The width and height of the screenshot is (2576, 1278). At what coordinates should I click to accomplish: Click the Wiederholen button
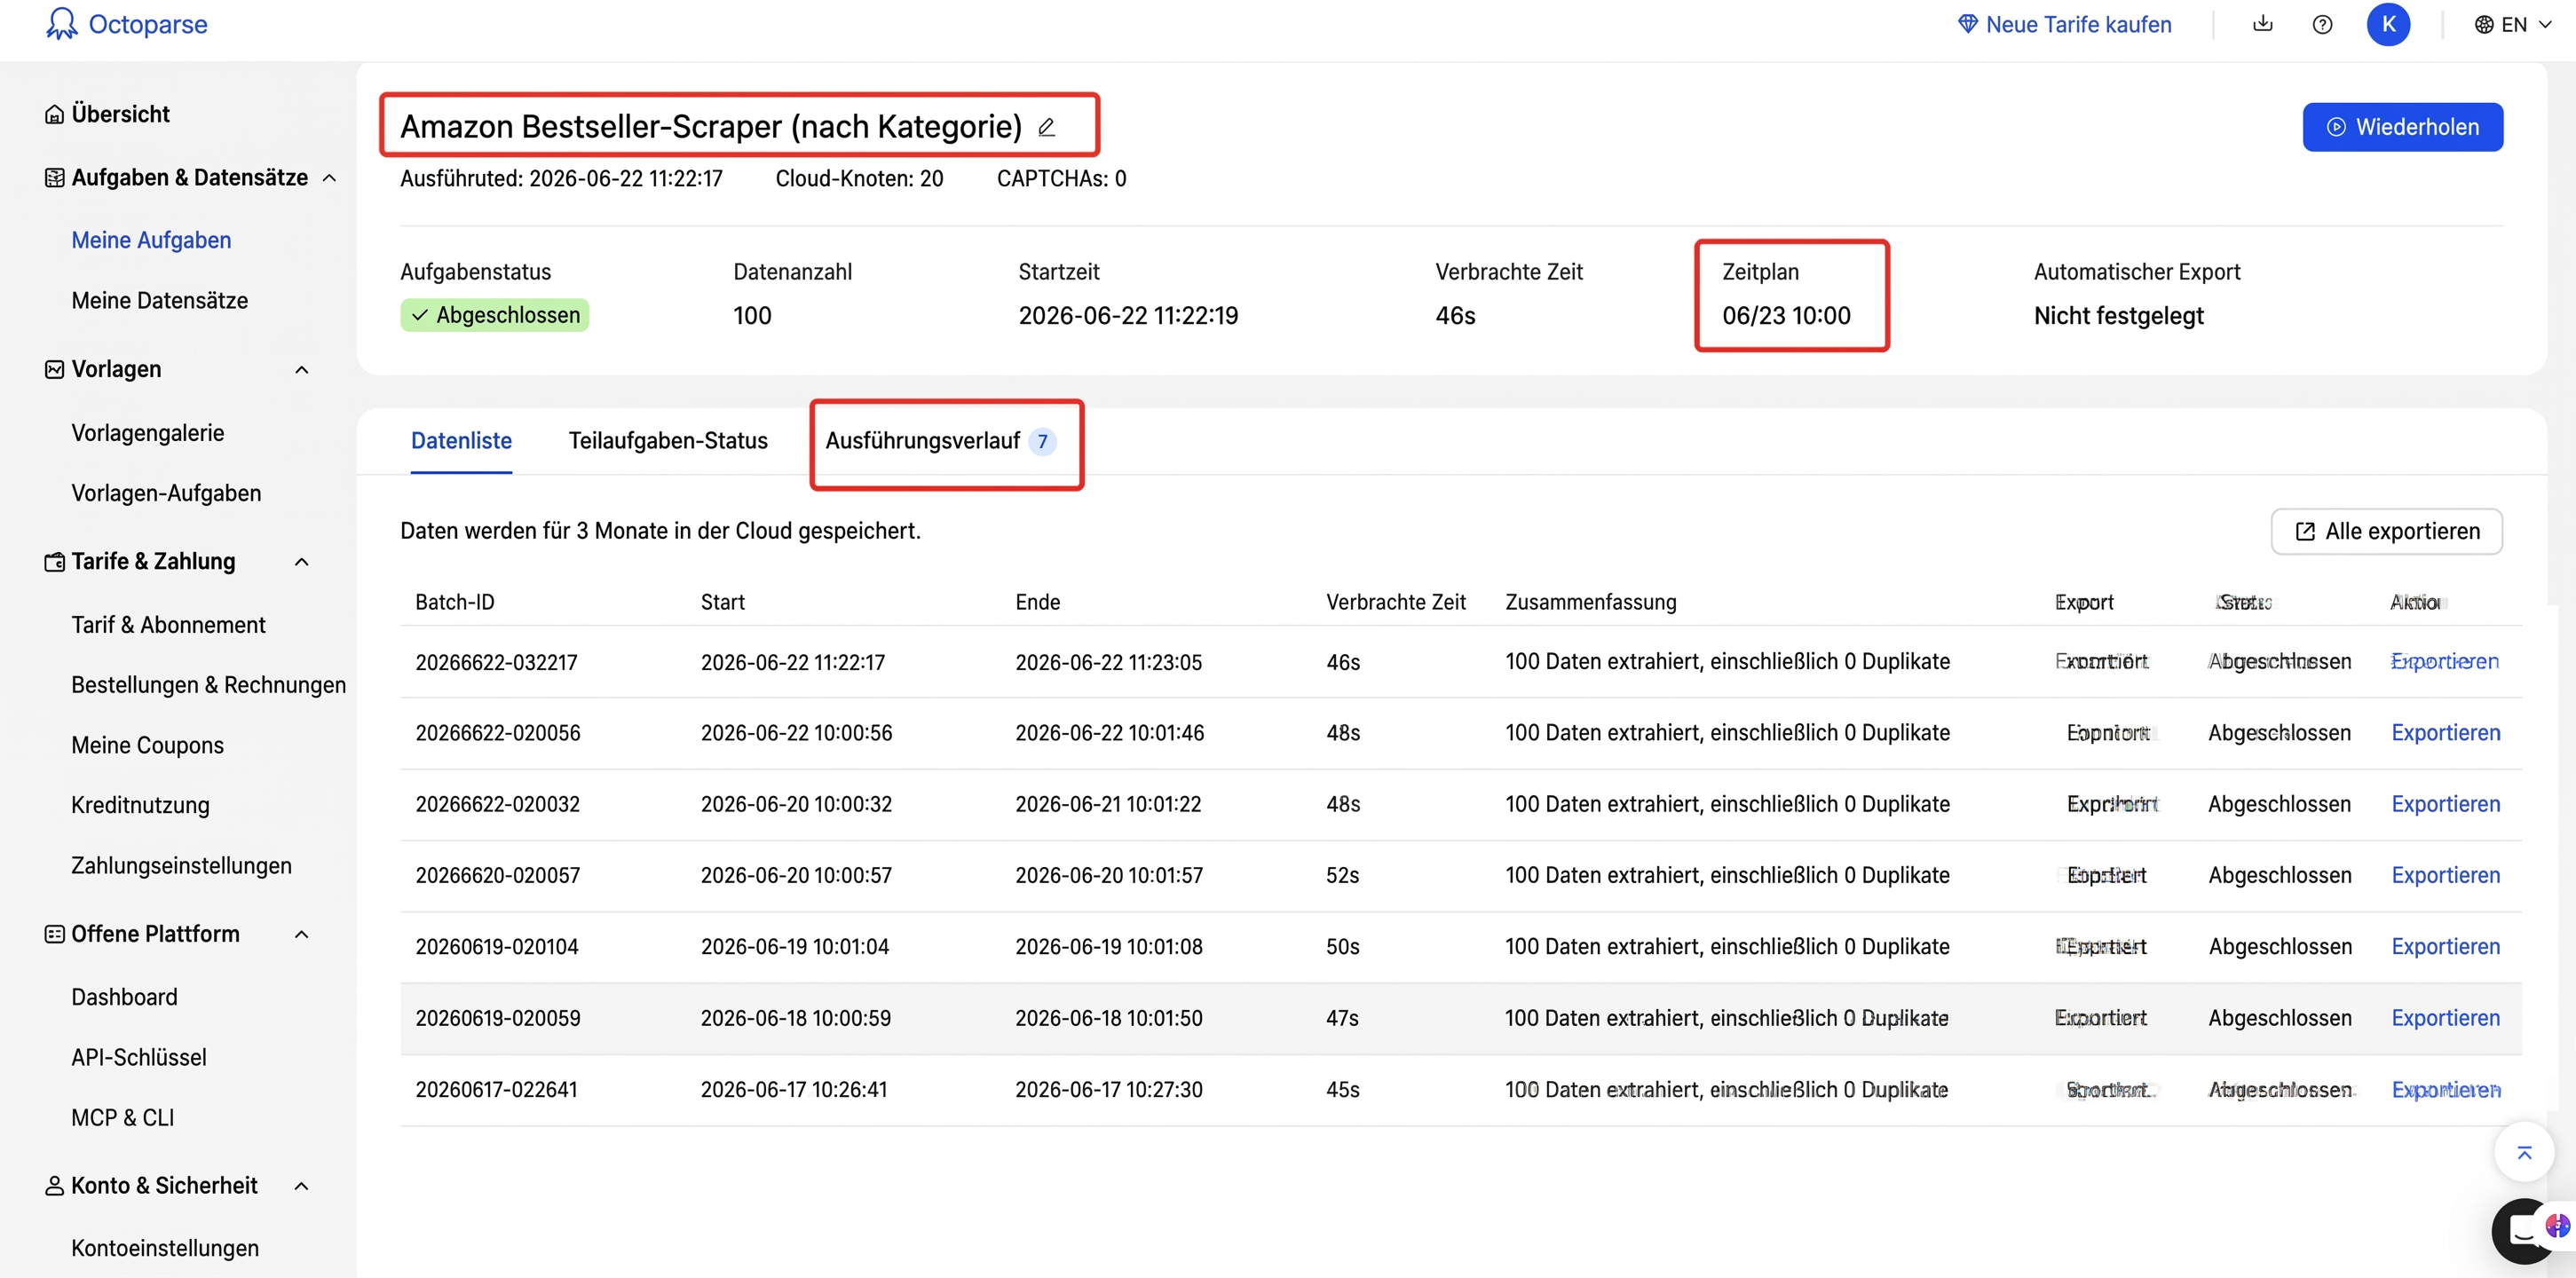[2402, 127]
